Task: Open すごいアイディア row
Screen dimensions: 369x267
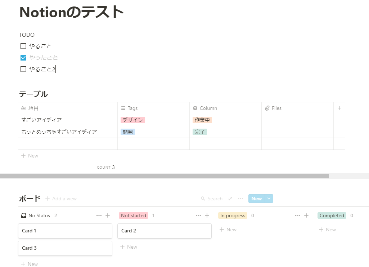Action: pyautogui.click(x=41, y=120)
